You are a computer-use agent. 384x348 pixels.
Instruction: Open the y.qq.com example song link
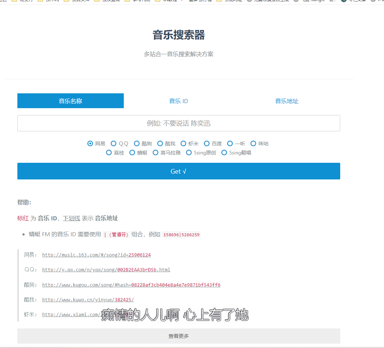point(106,270)
